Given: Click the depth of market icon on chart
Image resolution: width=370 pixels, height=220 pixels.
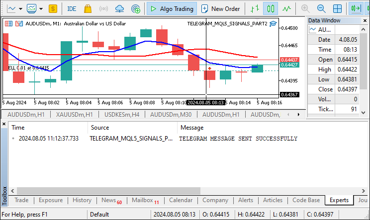Looking at the screenshot, I should pyautogui.click(x=19, y=23).
